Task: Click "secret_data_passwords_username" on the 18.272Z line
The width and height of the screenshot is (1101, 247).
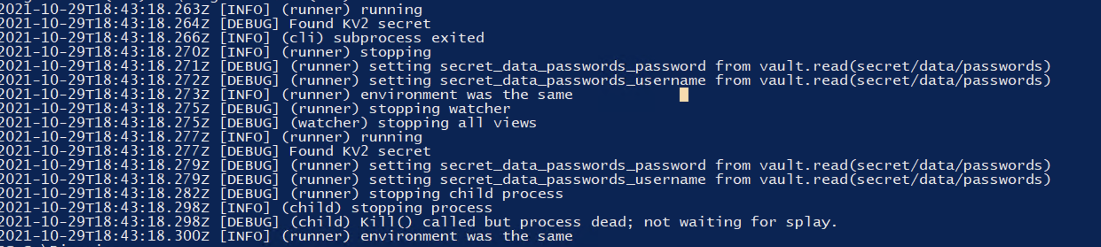Action: coord(572,81)
